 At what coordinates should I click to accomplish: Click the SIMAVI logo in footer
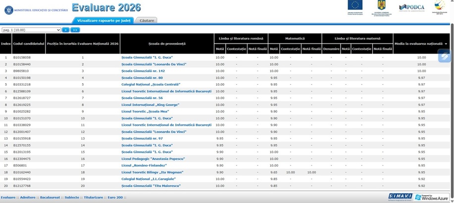(x=400, y=197)
